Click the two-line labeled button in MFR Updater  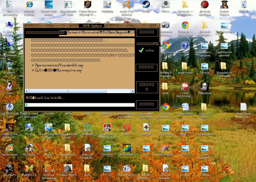(x=147, y=87)
